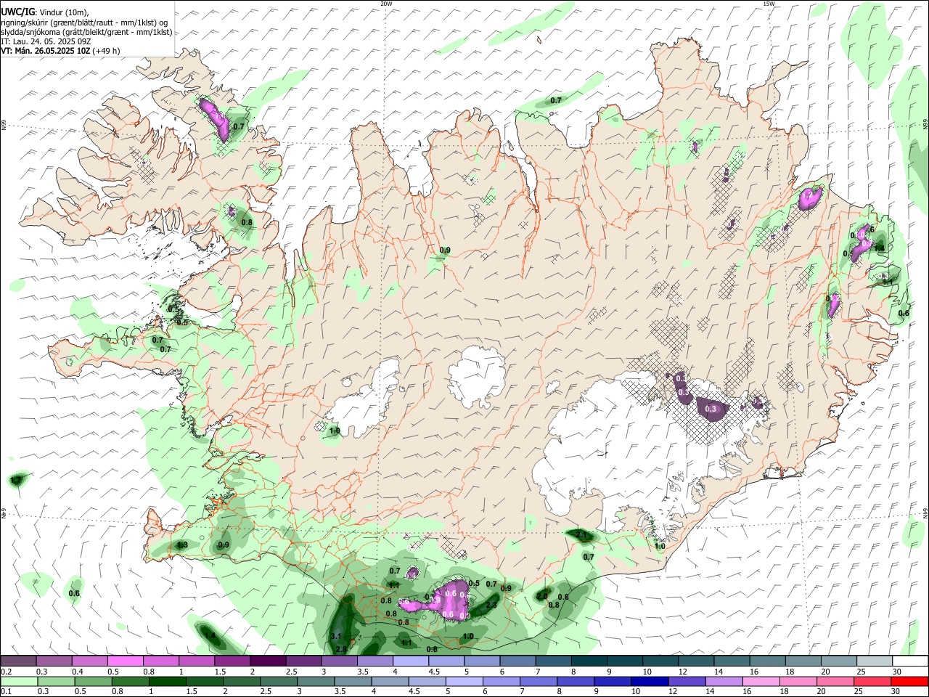Click rain legend swatch between 6 and 7

click(502, 682)
